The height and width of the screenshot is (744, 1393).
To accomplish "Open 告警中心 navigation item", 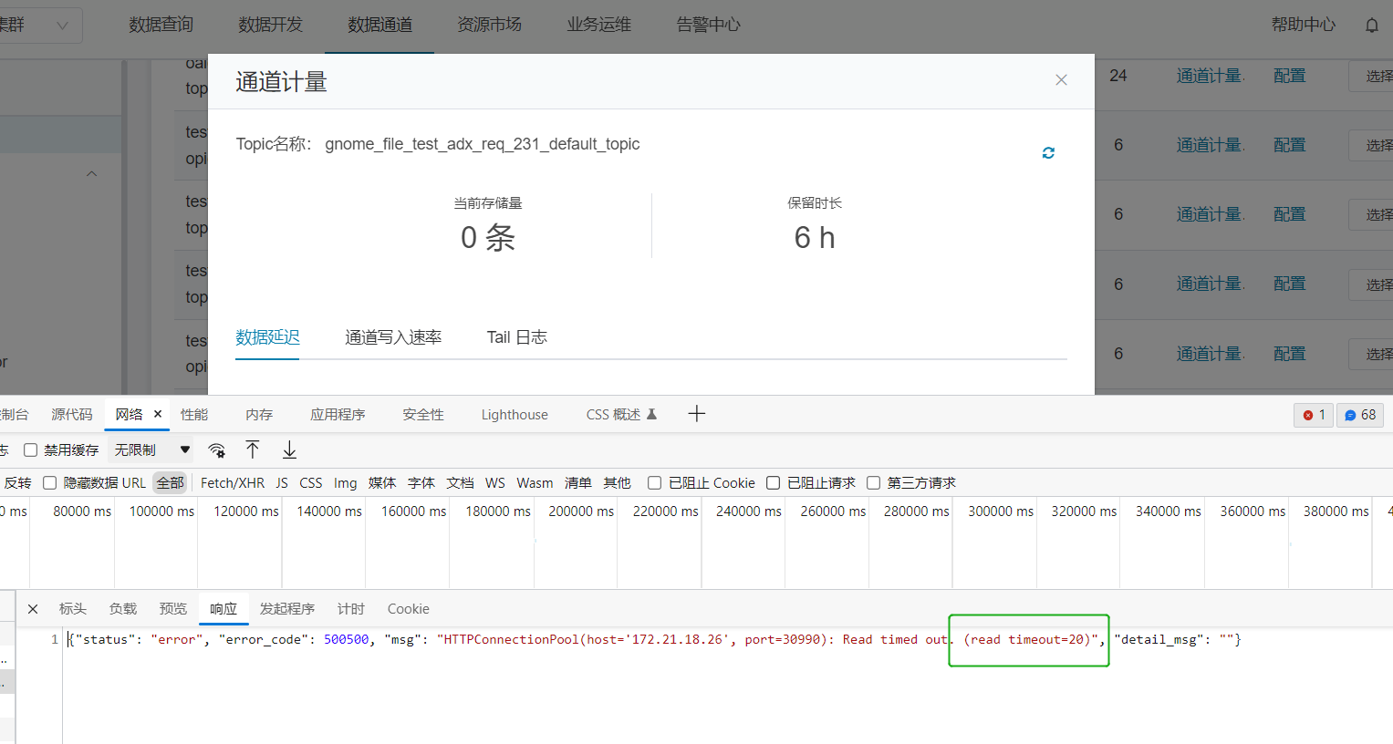I will (x=708, y=25).
